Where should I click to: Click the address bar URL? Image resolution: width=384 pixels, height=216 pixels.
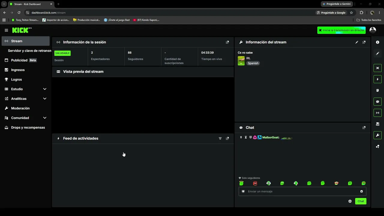pyautogui.click(x=49, y=13)
